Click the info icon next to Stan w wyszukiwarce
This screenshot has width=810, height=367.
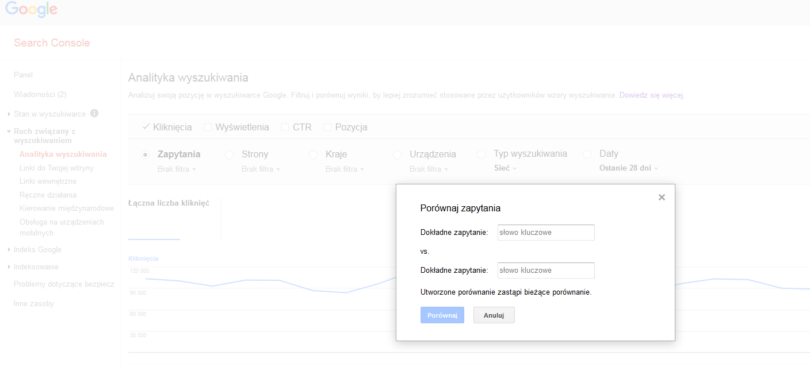pos(94,113)
